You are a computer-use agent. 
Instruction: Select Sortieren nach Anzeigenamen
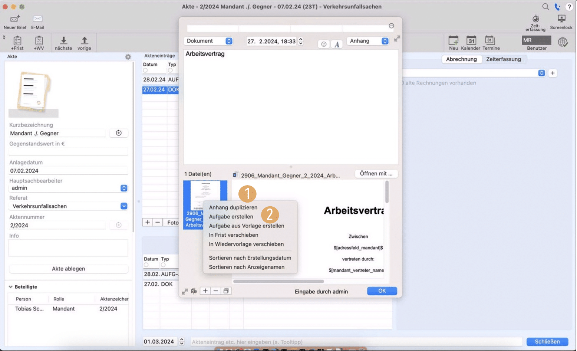point(247,267)
